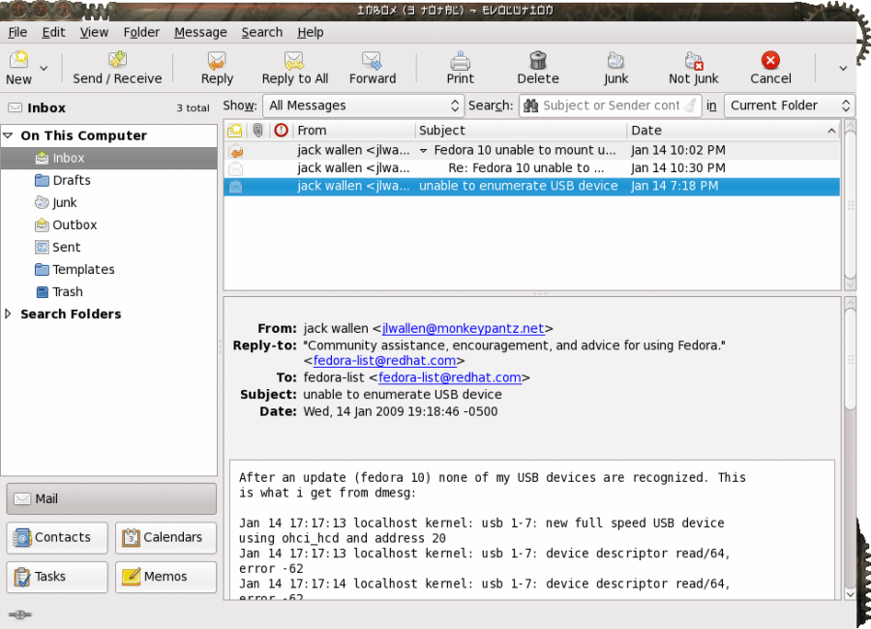The width and height of the screenshot is (871, 629).
Task: Switch to the Contacts view
Action: coord(56,536)
